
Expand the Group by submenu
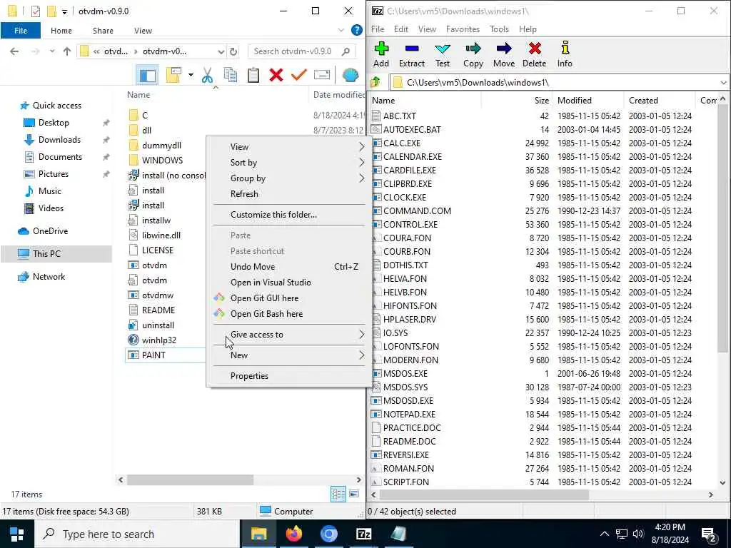pyautogui.click(x=289, y=178)
